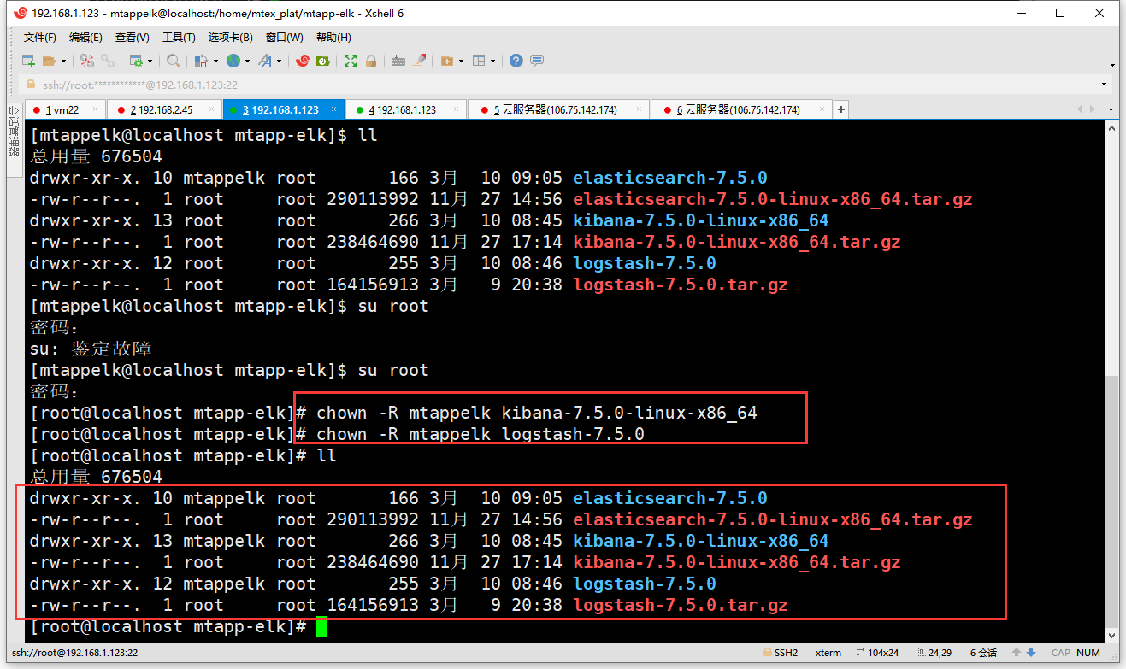Click the tab scroll right arrow
1126x669 pixels.
(x=1091, y=109)
